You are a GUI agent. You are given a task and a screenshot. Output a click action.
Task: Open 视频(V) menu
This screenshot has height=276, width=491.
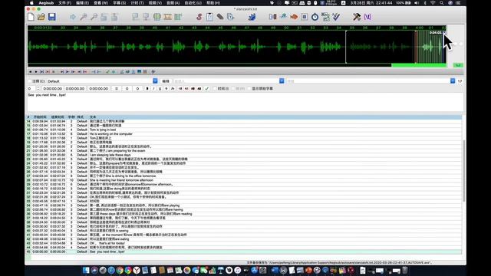(155, 3)
